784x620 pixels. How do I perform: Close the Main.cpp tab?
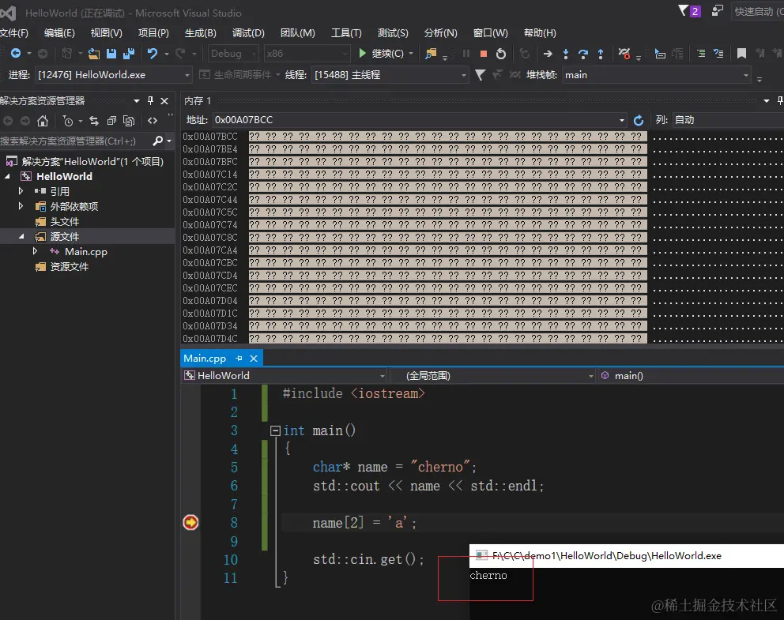click(x=254, y=359)
